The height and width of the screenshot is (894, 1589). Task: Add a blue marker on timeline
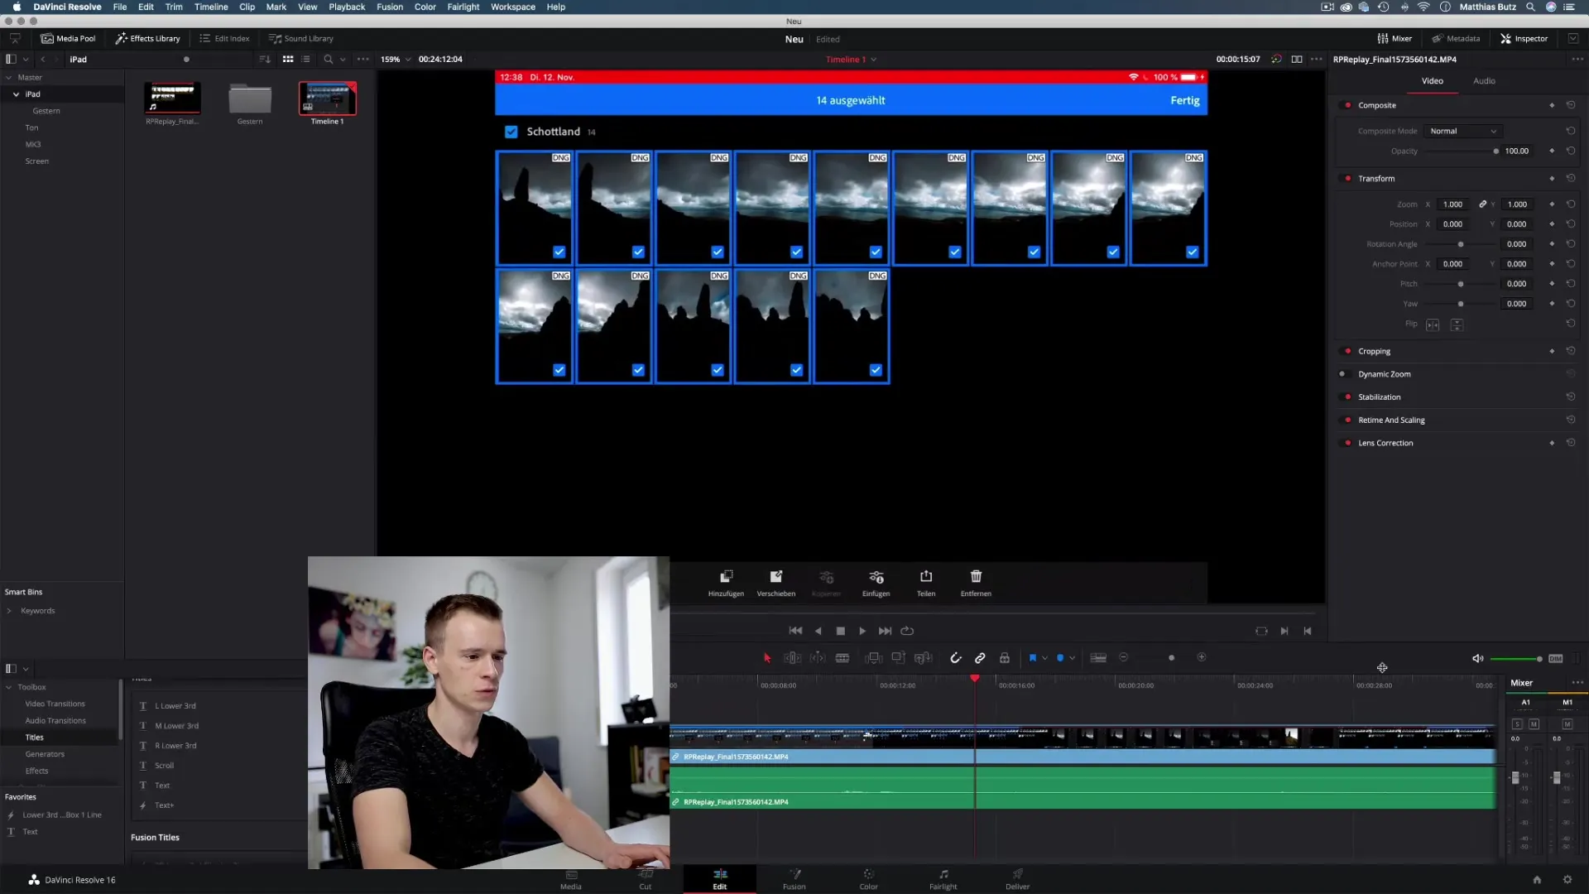pyautogui.click(x=1060, y=658)
